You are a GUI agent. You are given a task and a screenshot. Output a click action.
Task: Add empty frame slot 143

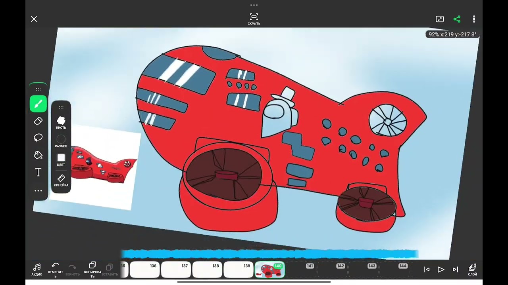(364, 270)
